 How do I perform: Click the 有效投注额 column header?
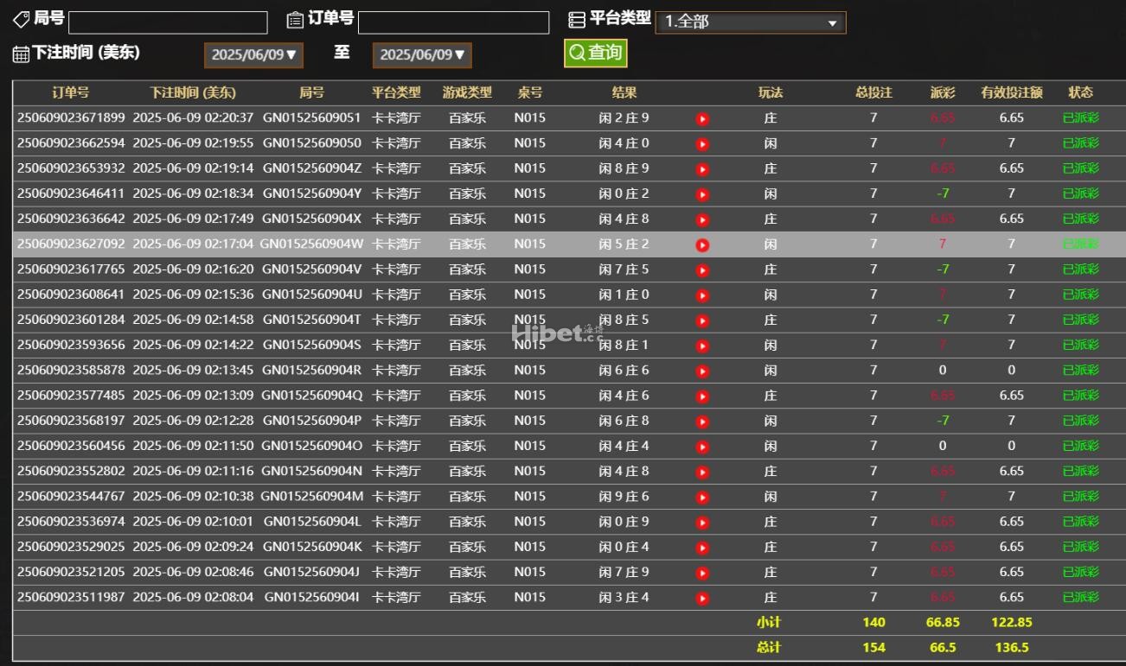pos(1011,92)
